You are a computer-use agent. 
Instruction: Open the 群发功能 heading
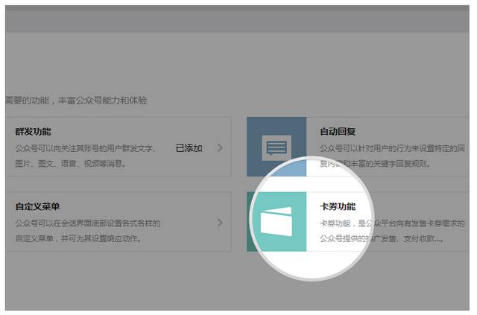pos(33,132)
